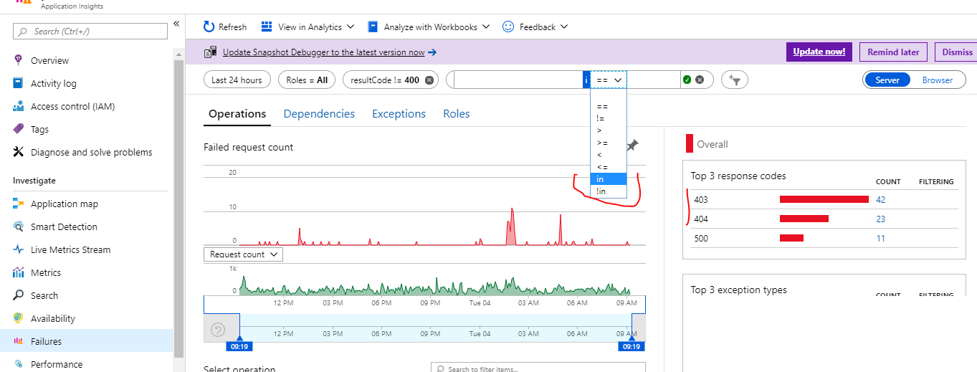Viewport: 977px width, 372px height.
Task: Click the Last 24 hours filter pill
Action: [x=237, y=80]
